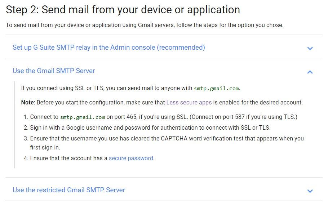Click smtp.gmail.com in the SSL or TLS sentence
The height and width of the screenshot is (206, 328).
pyautogui.click(x=216, y=88)
